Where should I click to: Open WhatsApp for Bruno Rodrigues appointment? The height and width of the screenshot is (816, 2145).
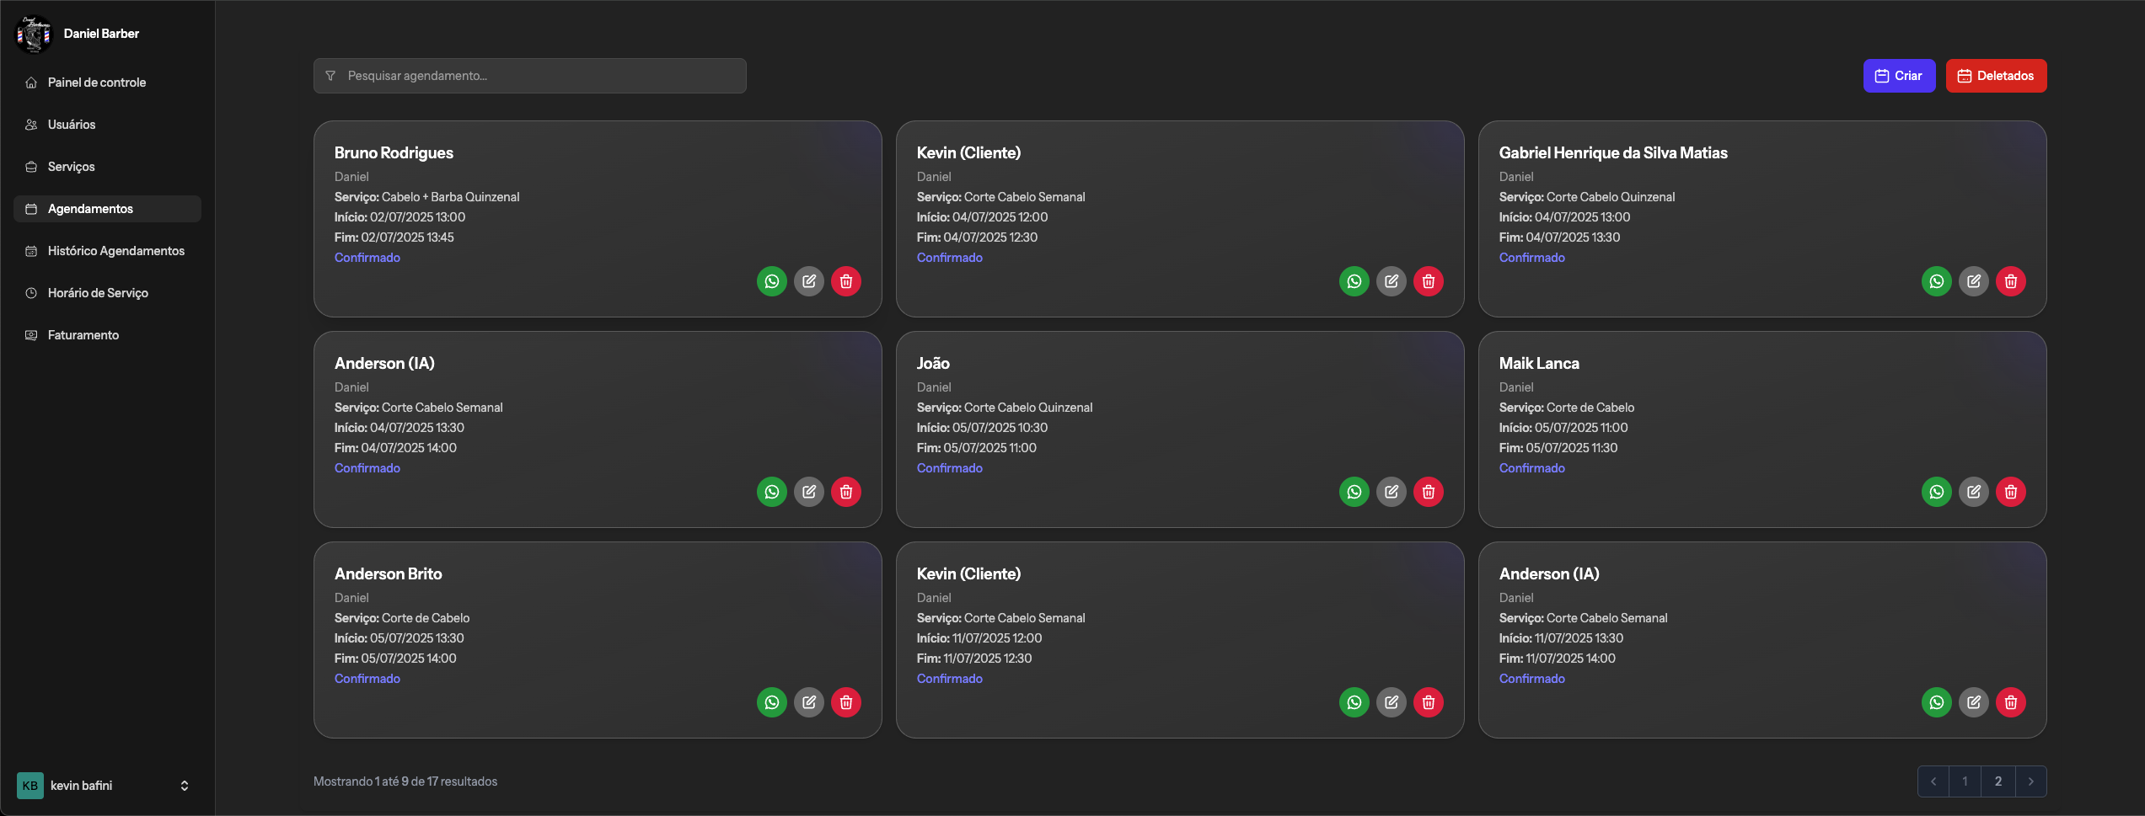pos(771,281)
